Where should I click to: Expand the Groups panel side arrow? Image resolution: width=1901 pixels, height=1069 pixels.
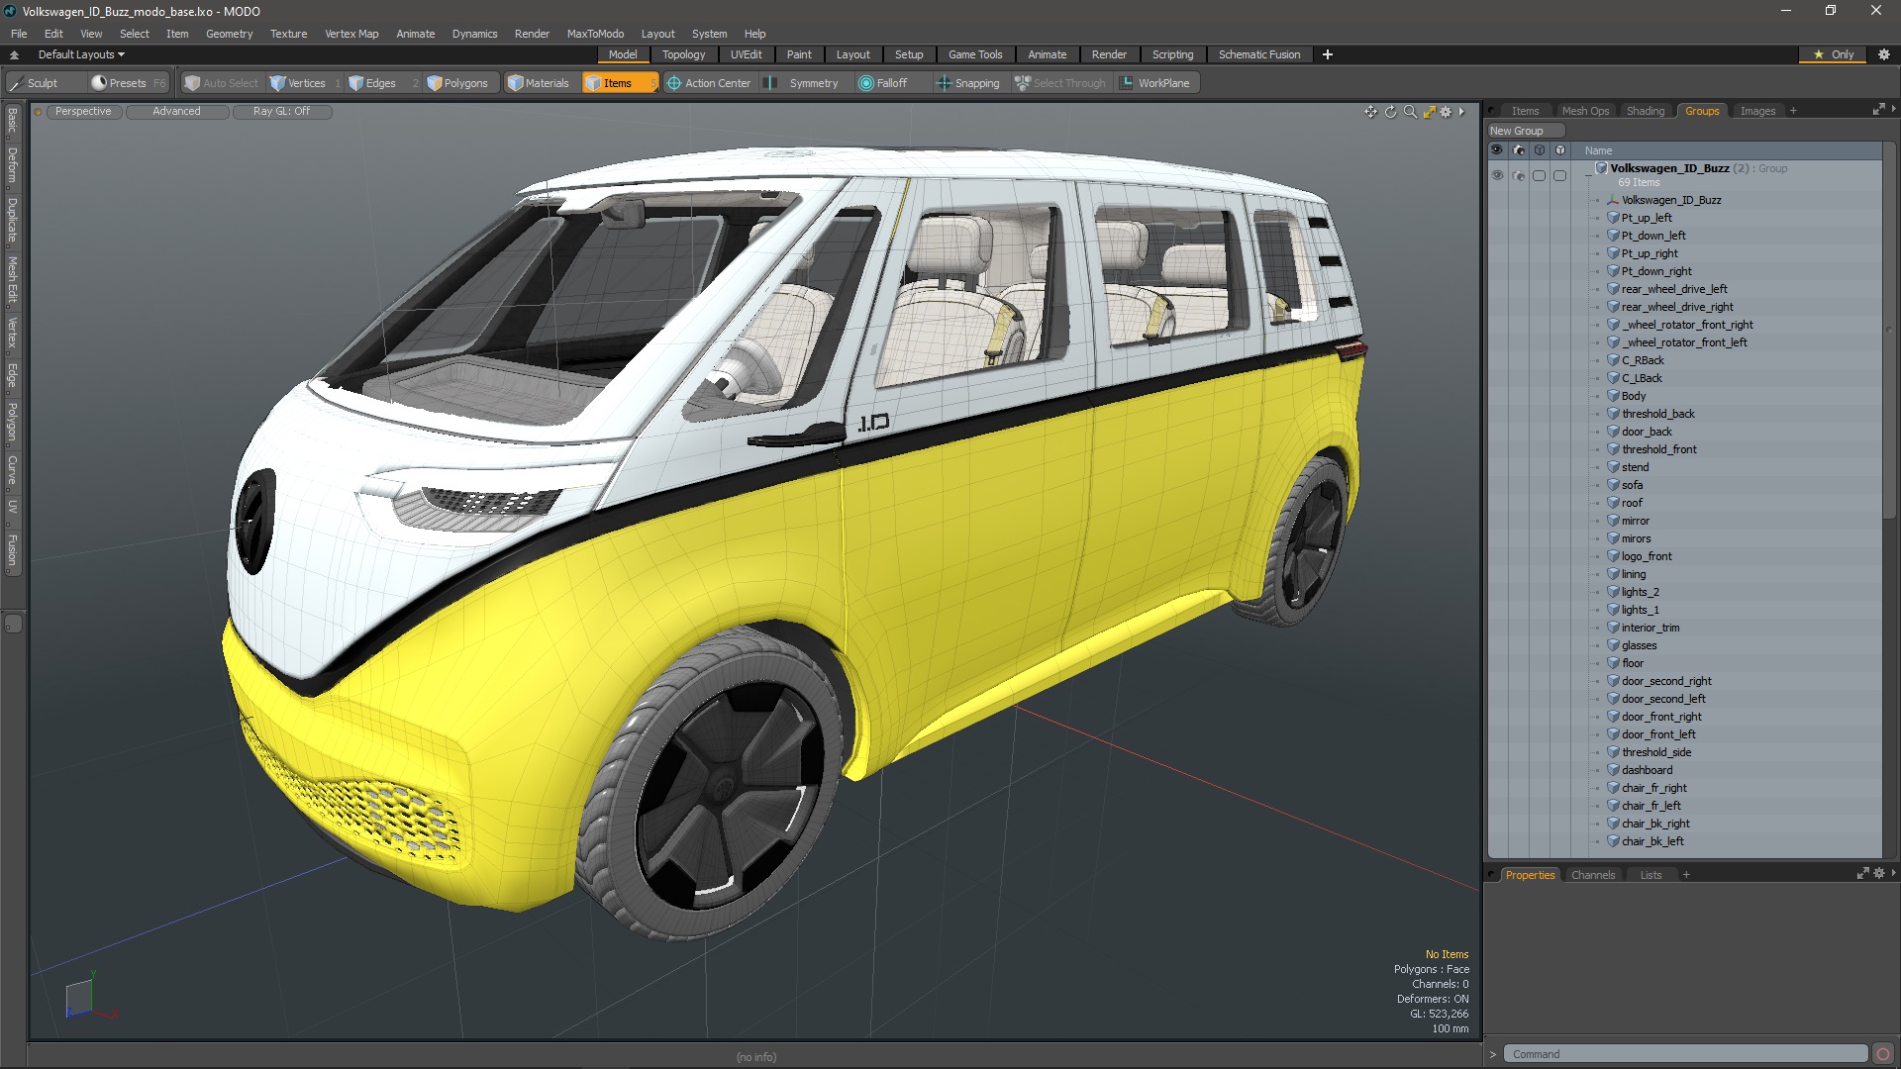(1893, 109)
